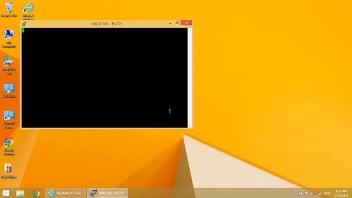Maximize the PuTTY window
This screenshot has width=352, height=198.
pos(177,23)
